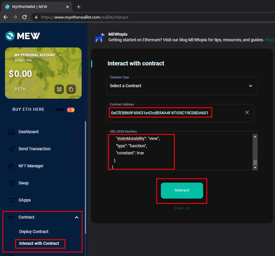Click the Read more link in MEWtopia banner

(x=270, y=40)
